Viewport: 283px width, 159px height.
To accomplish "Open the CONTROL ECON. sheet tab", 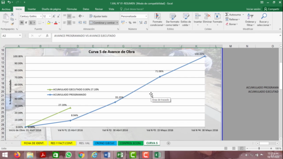I will [130, 143].
